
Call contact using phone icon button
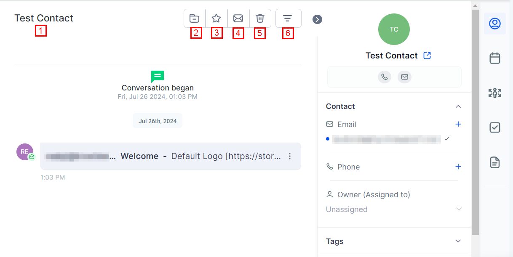[x=384, y=77]
